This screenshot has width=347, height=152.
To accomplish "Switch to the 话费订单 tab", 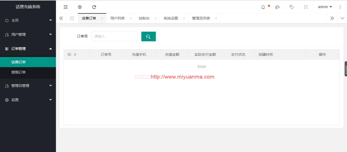I will coord(89,18).
